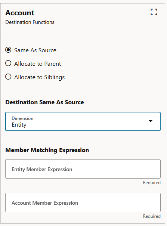Click the Member Matching Expression heading
The height and width of the screenshot is (226, 167).
click(x=47, y=150)
